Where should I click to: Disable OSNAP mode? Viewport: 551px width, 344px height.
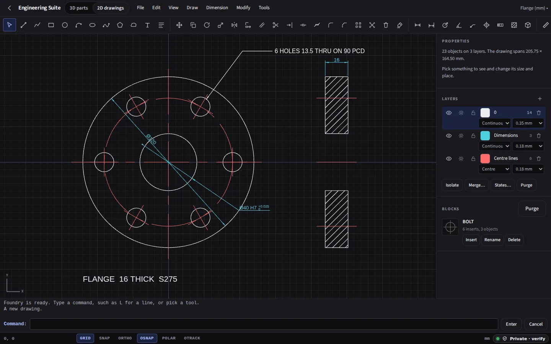click(x=147, y=338)
